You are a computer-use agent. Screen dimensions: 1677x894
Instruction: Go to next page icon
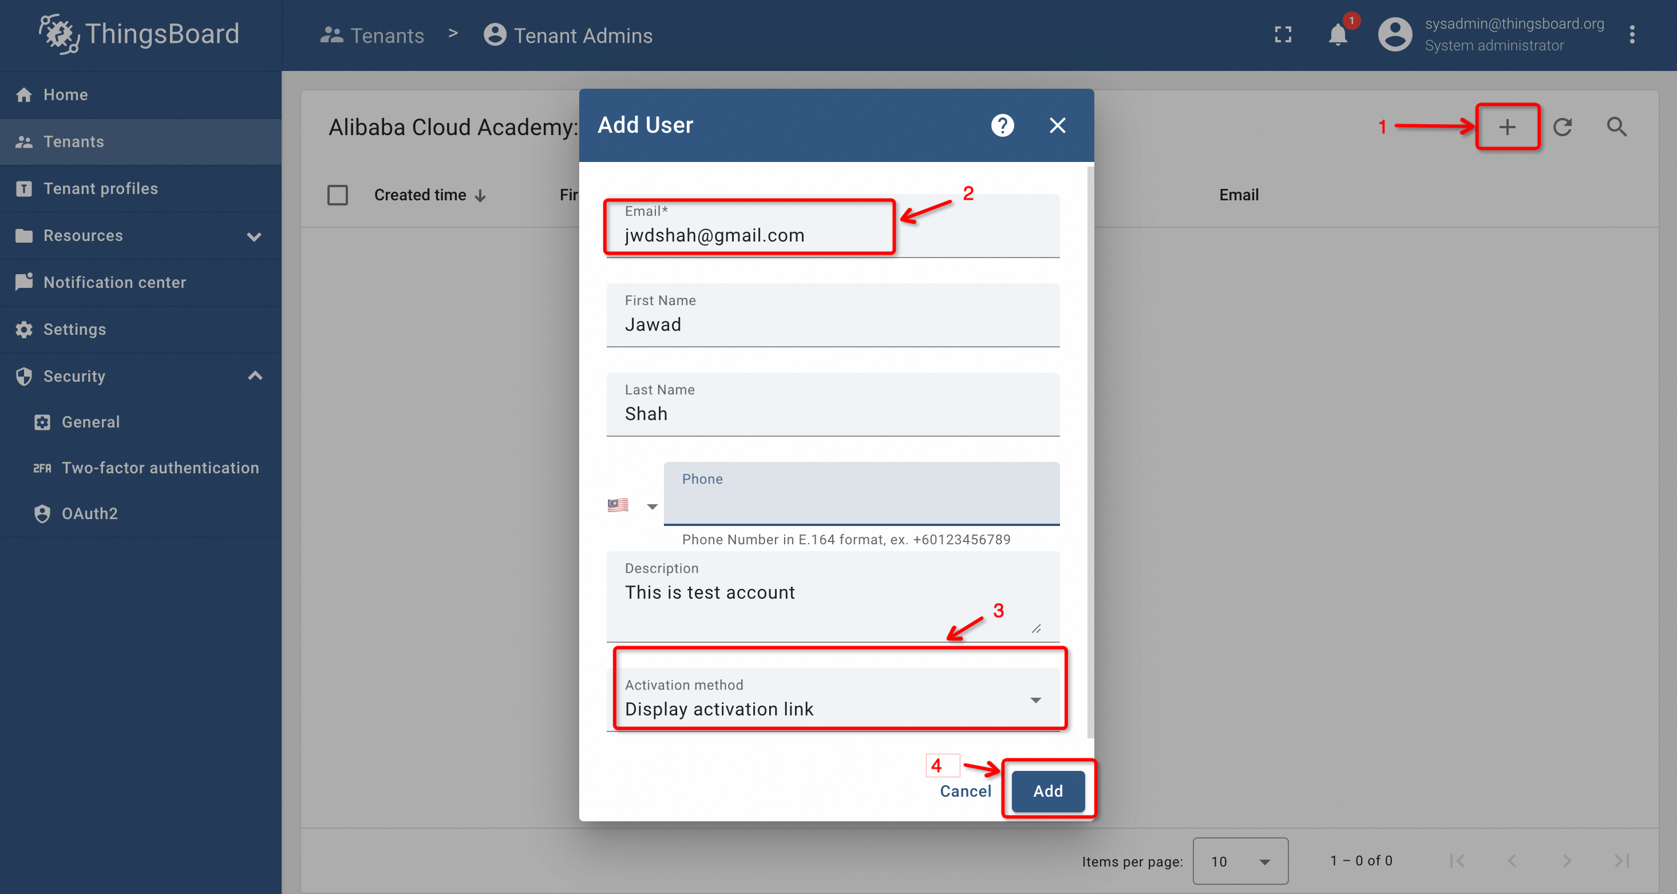coord(1567,861)
